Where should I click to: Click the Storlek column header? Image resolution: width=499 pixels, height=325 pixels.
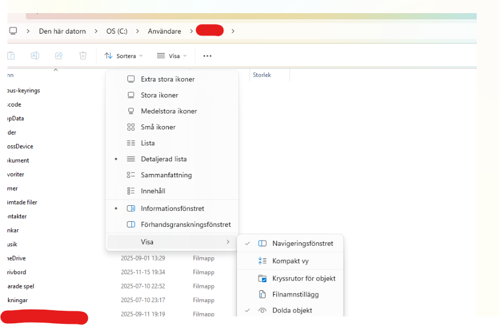point(262,75)
